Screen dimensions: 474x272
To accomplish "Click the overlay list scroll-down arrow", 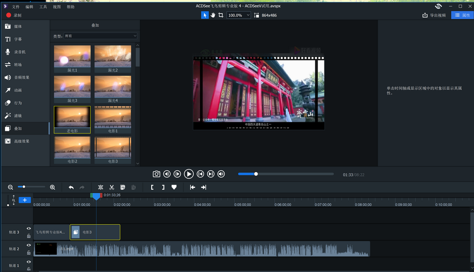I will pyautogui.click(x=138, y=164).
